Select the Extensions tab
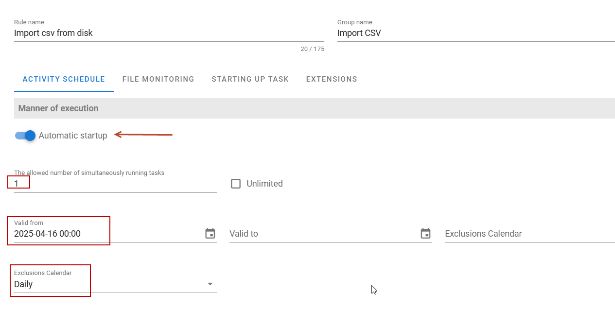The image size is (615, 311). coord(332,79)
